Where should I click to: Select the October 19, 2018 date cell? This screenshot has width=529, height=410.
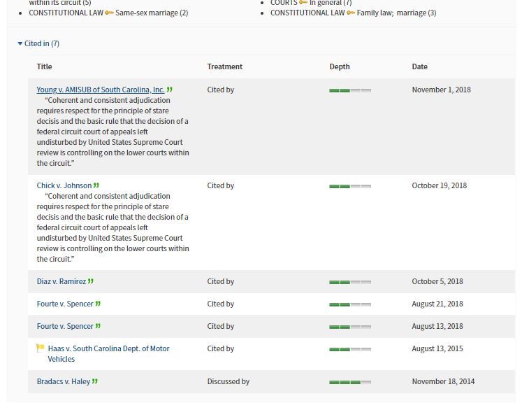(x=440, y=185)
